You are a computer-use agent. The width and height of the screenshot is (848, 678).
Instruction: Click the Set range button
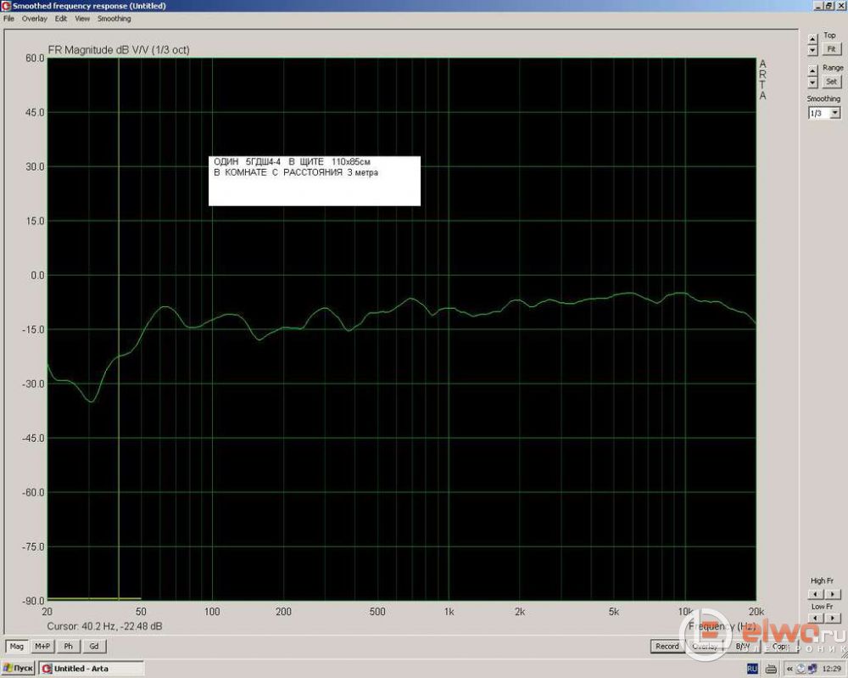pyautogui.click(x=831, y=81)
